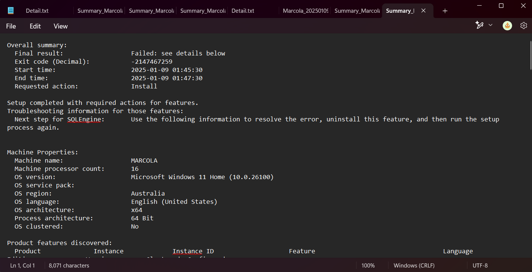Select the active Summary tab
Viewport: 532px width, 272px height.
[400, 11]
